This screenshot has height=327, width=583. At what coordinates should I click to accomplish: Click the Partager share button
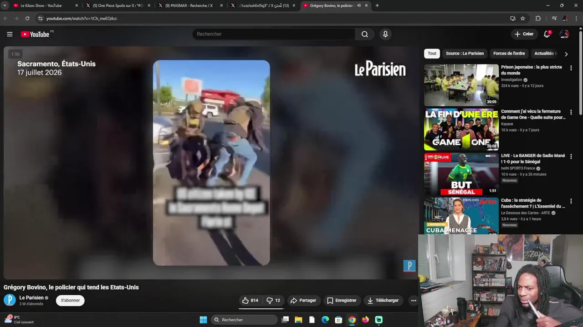tap(303, 300)
